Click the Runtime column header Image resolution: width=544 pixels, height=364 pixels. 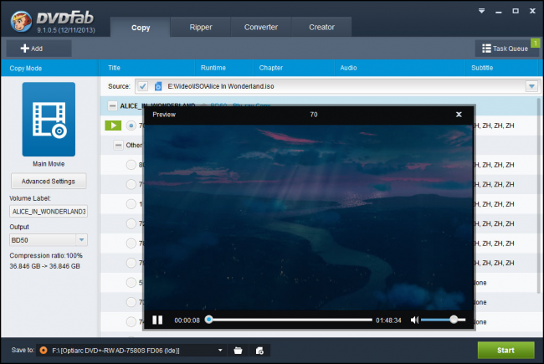pyautogui.click(x=213, y=68)
